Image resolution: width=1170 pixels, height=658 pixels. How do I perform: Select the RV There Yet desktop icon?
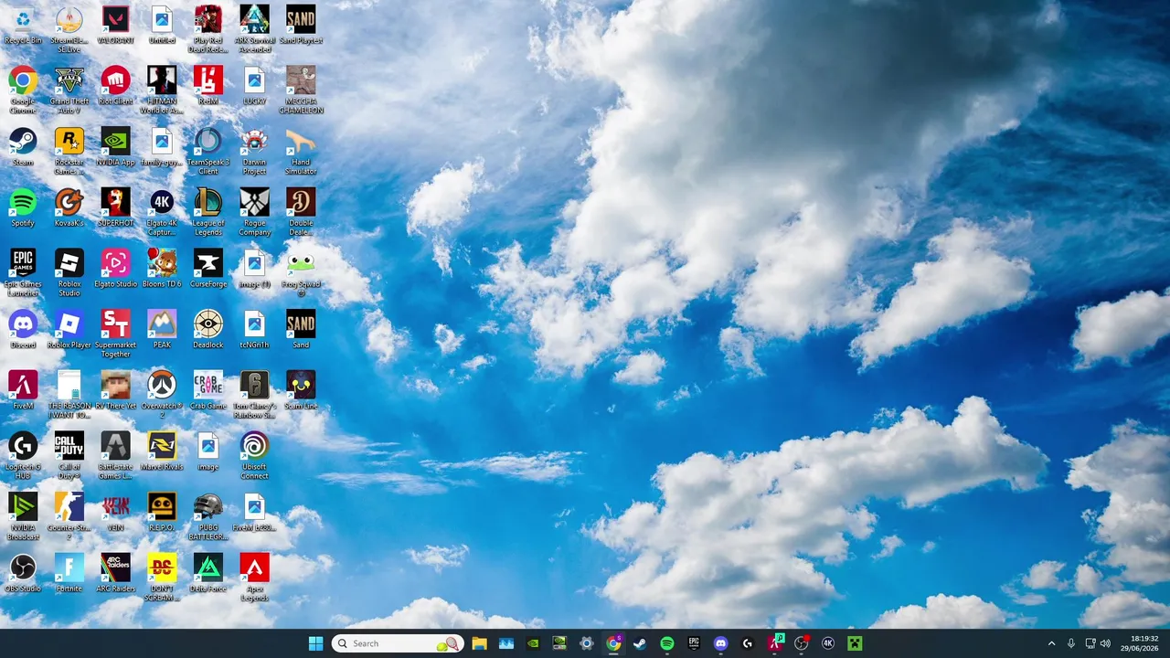[115, 391]
